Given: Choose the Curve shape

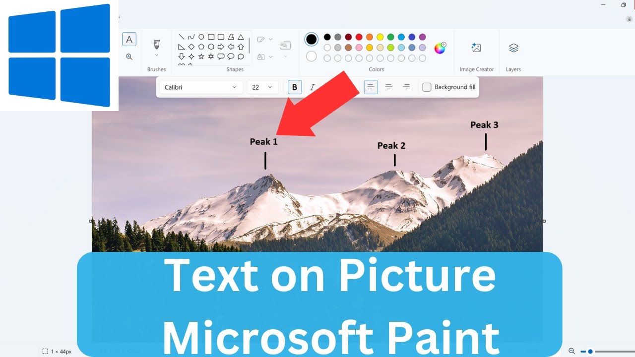Looking at the screenshot, I should point(191,37).
